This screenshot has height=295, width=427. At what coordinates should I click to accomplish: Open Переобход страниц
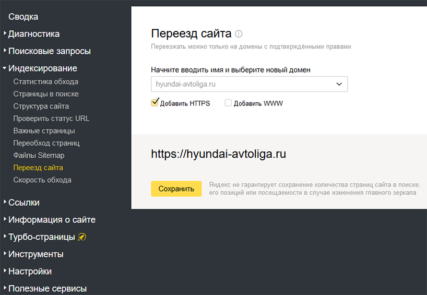[46, 143]
